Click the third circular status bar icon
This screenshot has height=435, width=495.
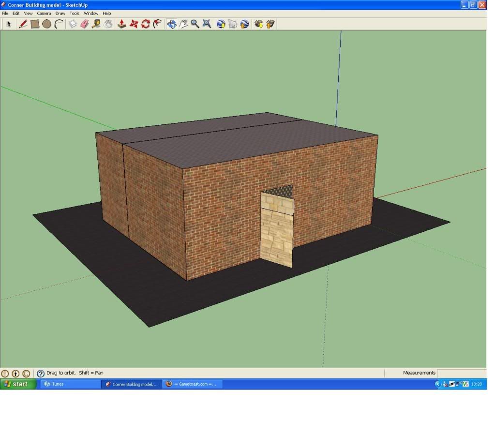coord(26,374)
